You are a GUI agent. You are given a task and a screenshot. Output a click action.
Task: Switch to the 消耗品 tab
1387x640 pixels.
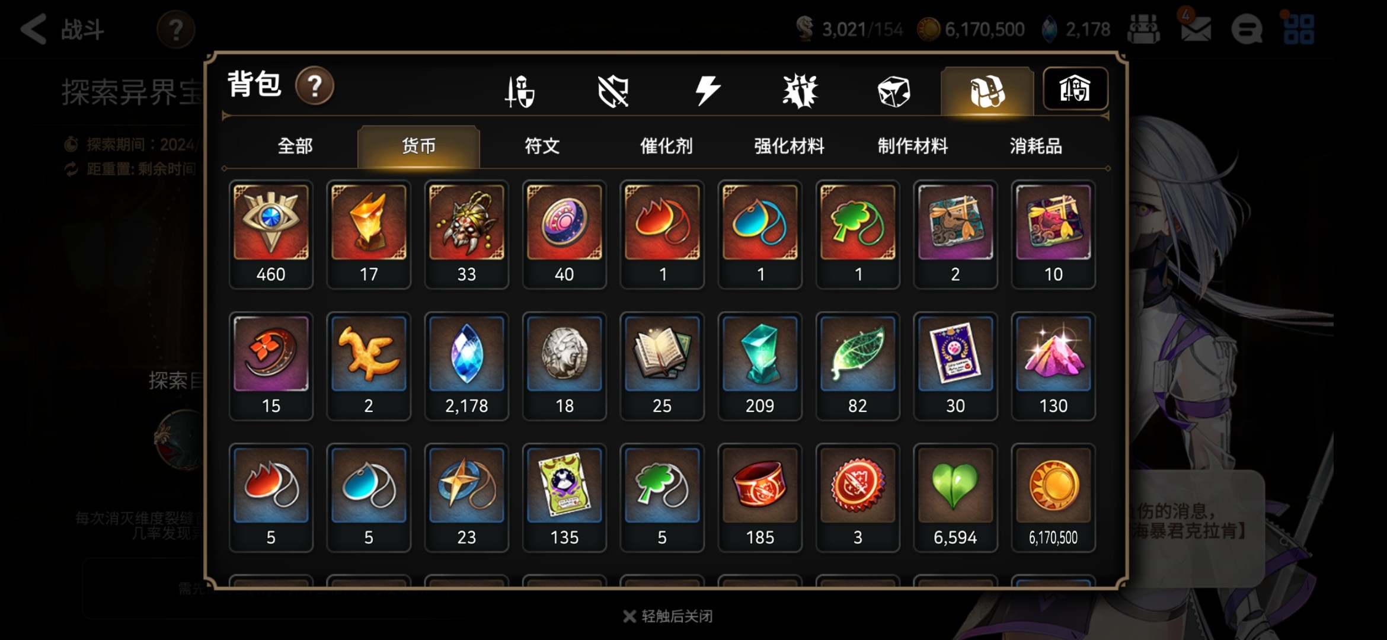(x=1036, y=146)
